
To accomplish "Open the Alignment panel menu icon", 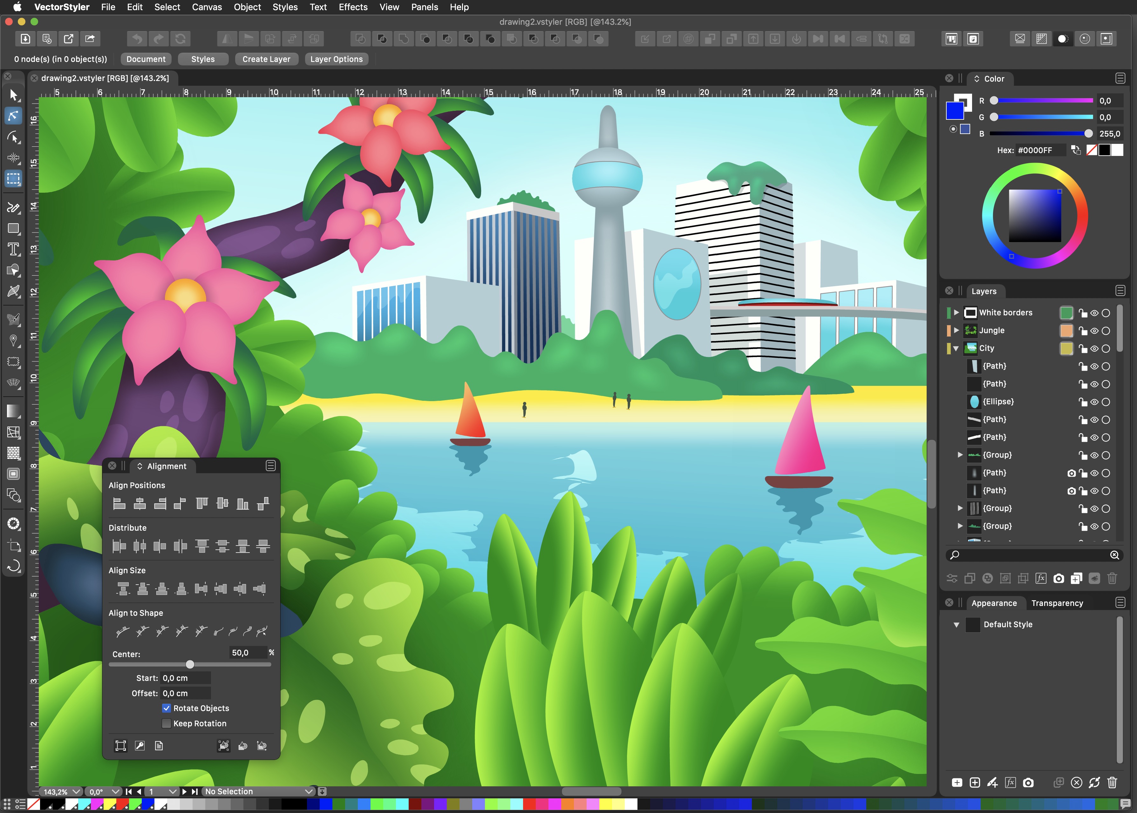I will 270,466.
